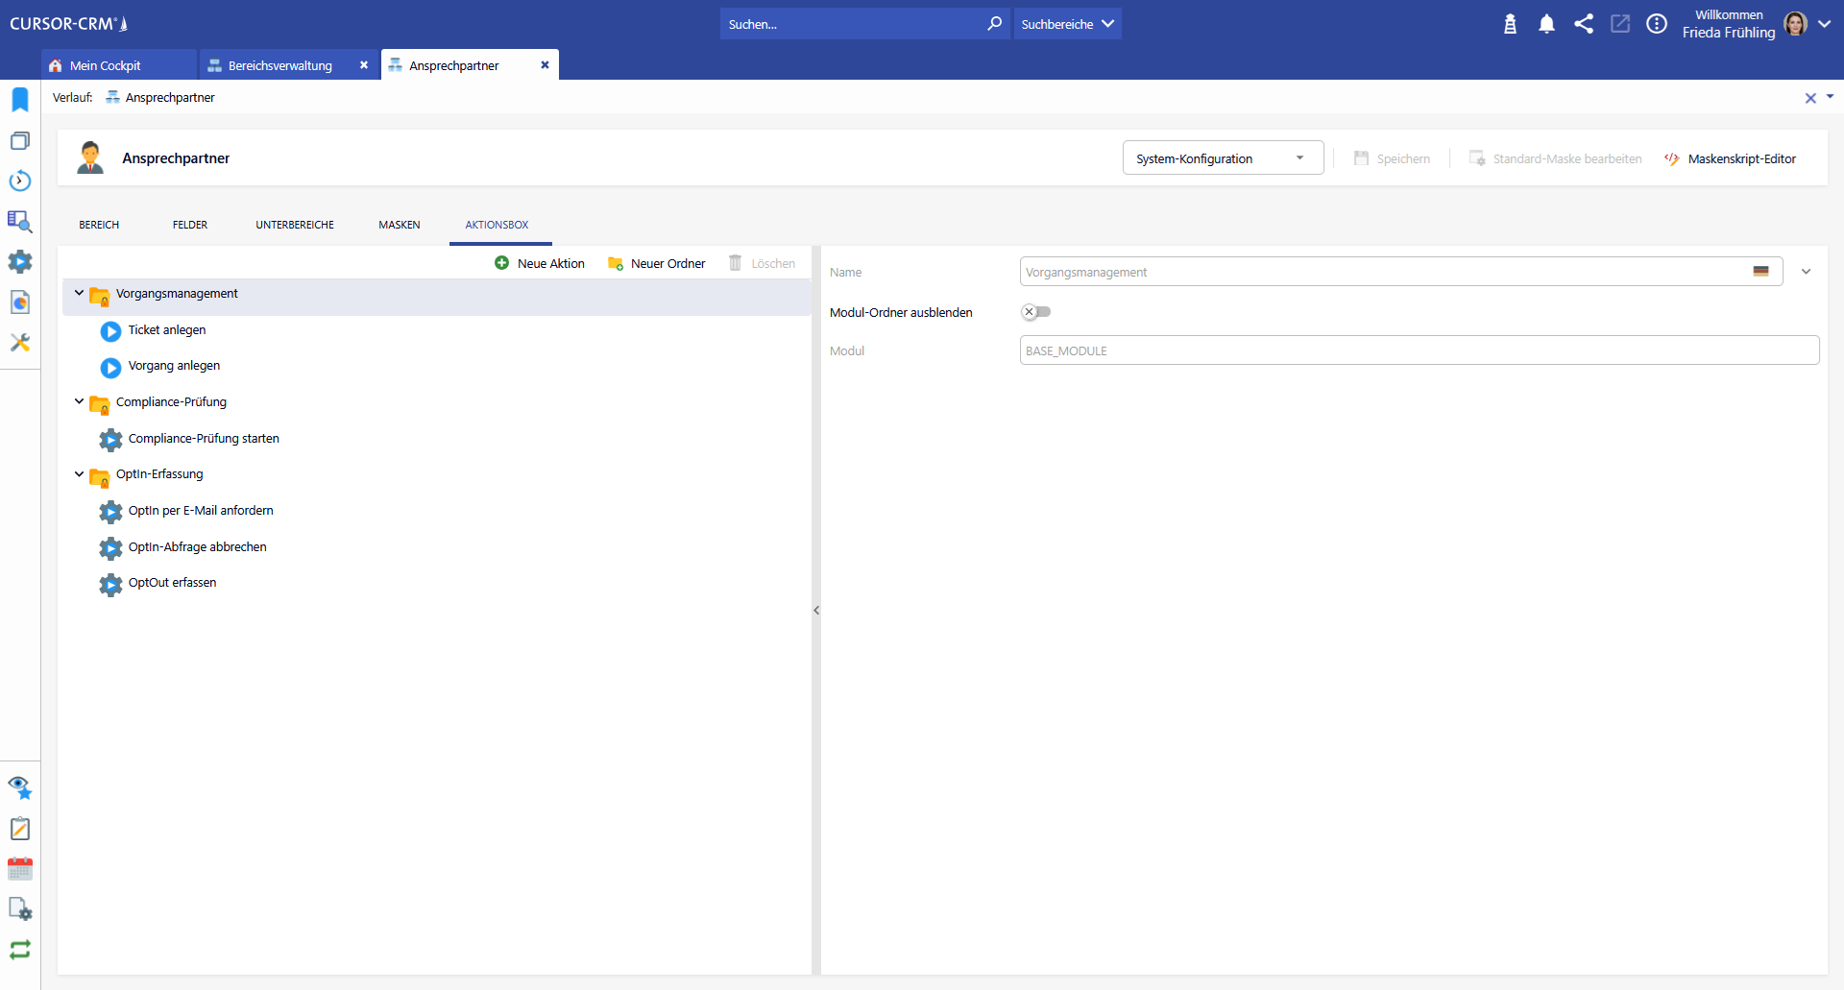This screenshot has height=990, width=1844.
Task: Collapse the Vorgangsmanagement folder
Action: click(79, 294)
